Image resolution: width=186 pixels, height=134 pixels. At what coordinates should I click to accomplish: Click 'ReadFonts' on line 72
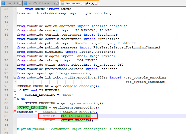pyautogui.click(x=108, y=69)
